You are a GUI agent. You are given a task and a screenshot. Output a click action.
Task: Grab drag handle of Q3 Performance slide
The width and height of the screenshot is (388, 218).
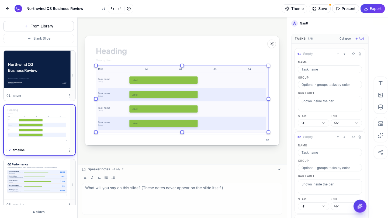point(72,184)
